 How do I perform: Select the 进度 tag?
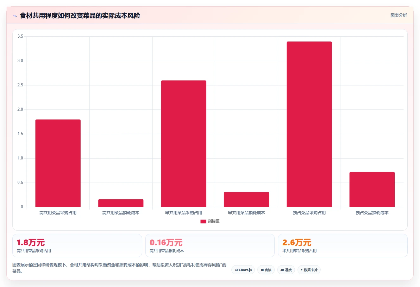[286, 270]
